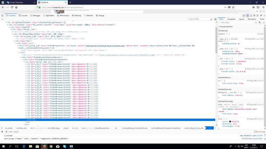Save page to Pocket icon
The image size is (266, 149).
pos(229,7)
